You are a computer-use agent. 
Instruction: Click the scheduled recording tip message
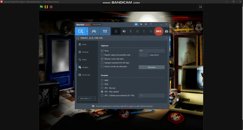point(124,106)
